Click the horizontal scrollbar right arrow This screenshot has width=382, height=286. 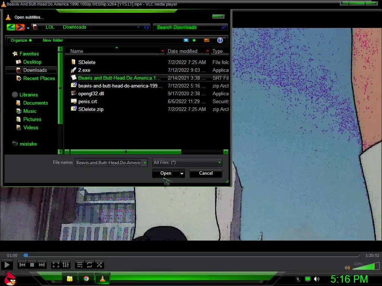tap(226, 152)
